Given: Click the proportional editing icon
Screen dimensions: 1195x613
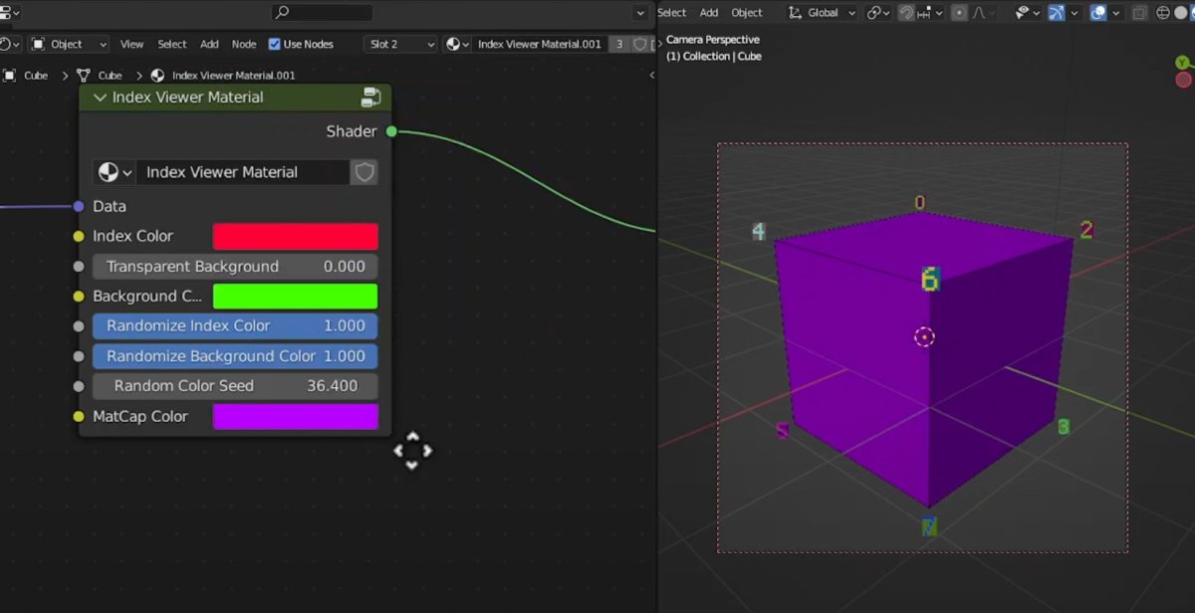Looking at the screenshot, I should (958, 13).
